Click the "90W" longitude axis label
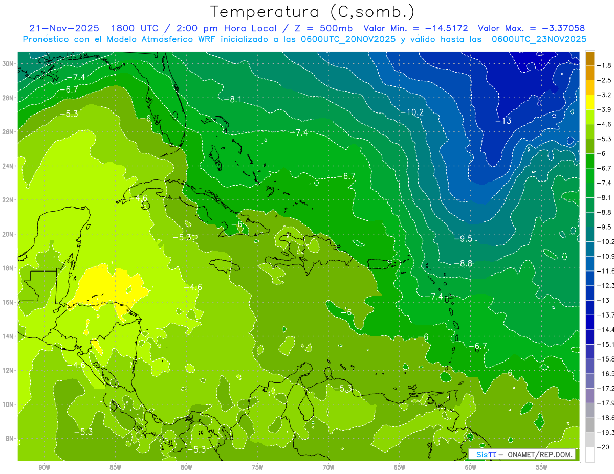This screenshot has height=474, width=614. point(44,467)
